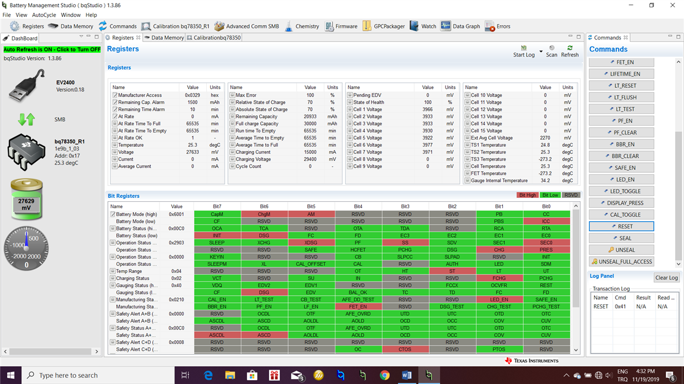The image size is (684, 384).
Task: Send the RESET command
Action: coord(622,226)
